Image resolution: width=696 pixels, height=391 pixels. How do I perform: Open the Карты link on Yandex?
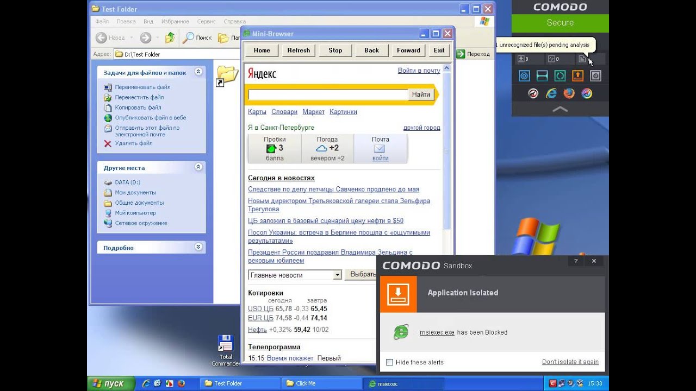coord(257,112)
